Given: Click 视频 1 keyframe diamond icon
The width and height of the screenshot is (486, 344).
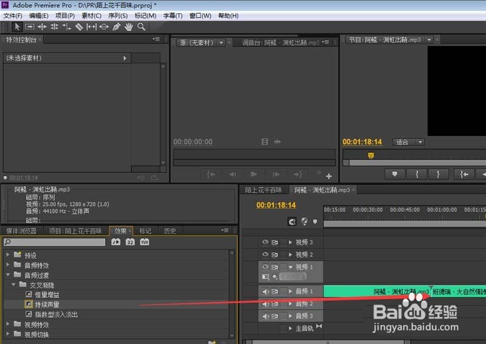Looking at the screenshot, I should click(x=275, y=277).
